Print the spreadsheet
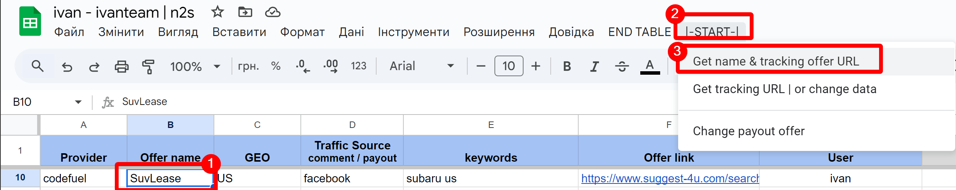 pyautogui.click(x=122, y=67)
